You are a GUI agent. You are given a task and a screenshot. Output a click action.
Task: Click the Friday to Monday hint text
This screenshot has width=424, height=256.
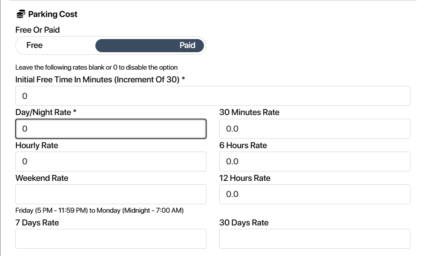click(x=100, y=211)
